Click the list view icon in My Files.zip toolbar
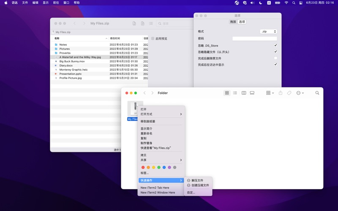Screen dimensions: 338x211 pos(151,23)
